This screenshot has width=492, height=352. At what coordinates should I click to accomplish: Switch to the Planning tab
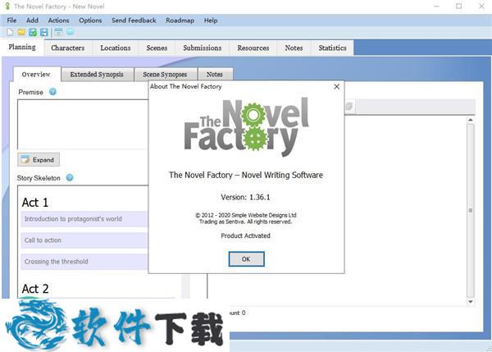(x=22, y=47)
